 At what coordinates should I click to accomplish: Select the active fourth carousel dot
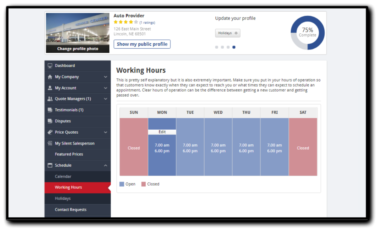pos(234,47)
